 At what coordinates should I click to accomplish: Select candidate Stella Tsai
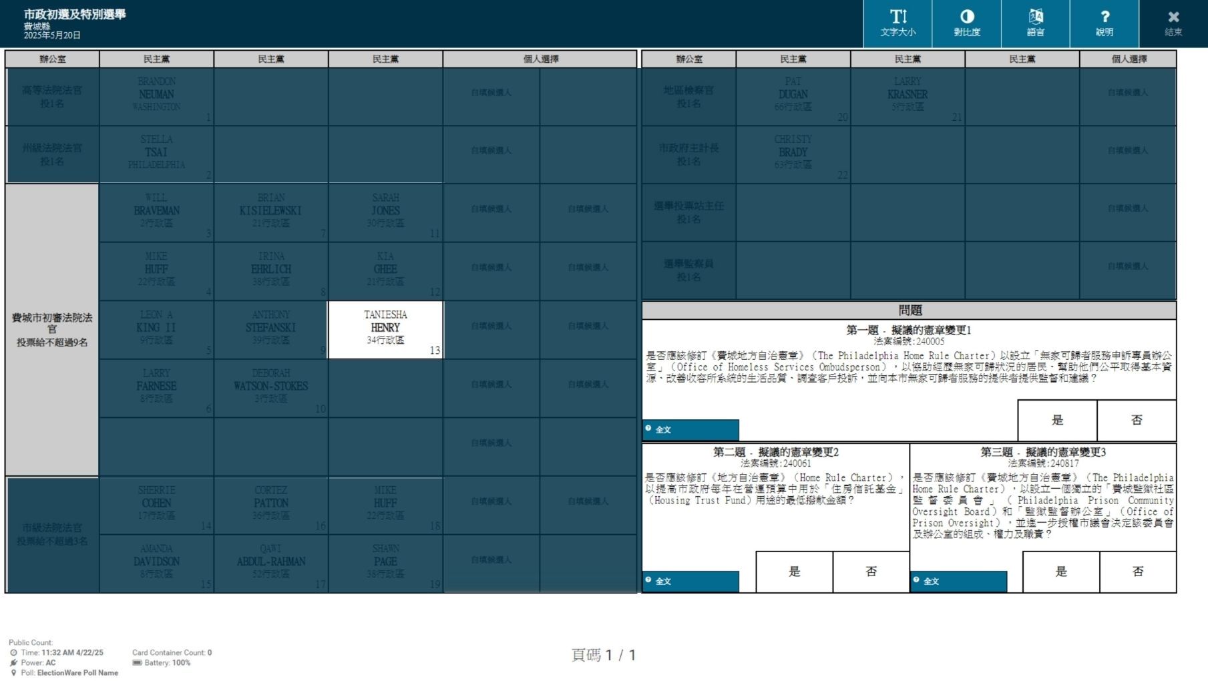click(156, 154)
